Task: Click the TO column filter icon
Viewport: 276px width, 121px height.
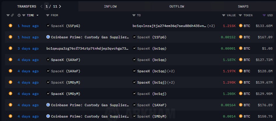Action: coord(134,15)
